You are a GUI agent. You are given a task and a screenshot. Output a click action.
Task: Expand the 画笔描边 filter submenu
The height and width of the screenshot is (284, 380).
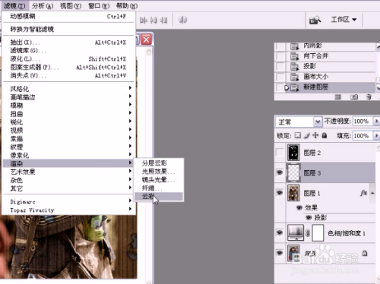(68, 97)
